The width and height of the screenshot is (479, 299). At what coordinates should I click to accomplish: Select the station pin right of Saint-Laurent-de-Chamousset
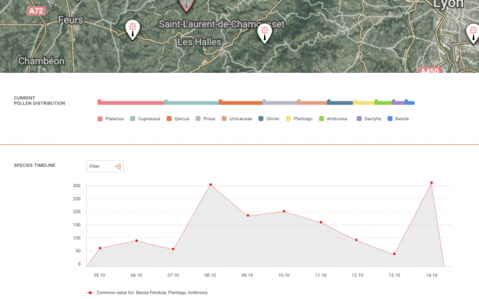pos(263,33)
